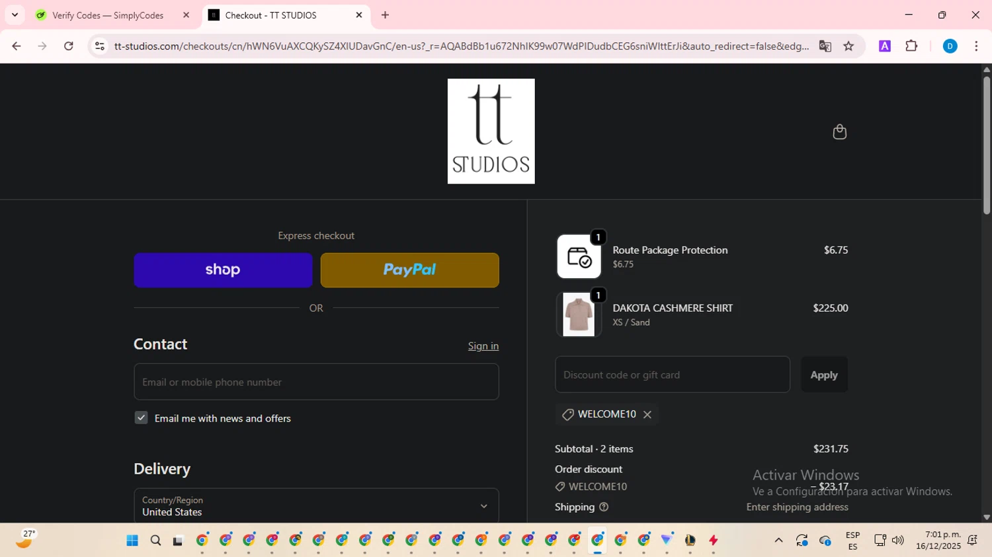This screenshot has height=557, width=992.
Task: Open Task View on the taskbar
Action: coord(178,540)
